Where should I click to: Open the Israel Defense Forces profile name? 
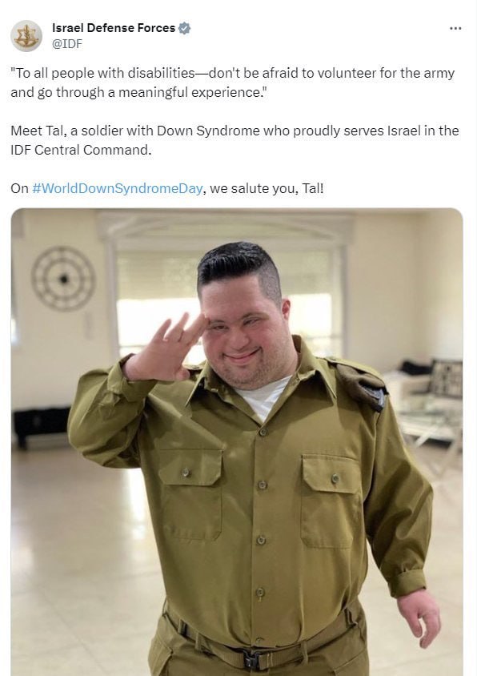point(114,28)
